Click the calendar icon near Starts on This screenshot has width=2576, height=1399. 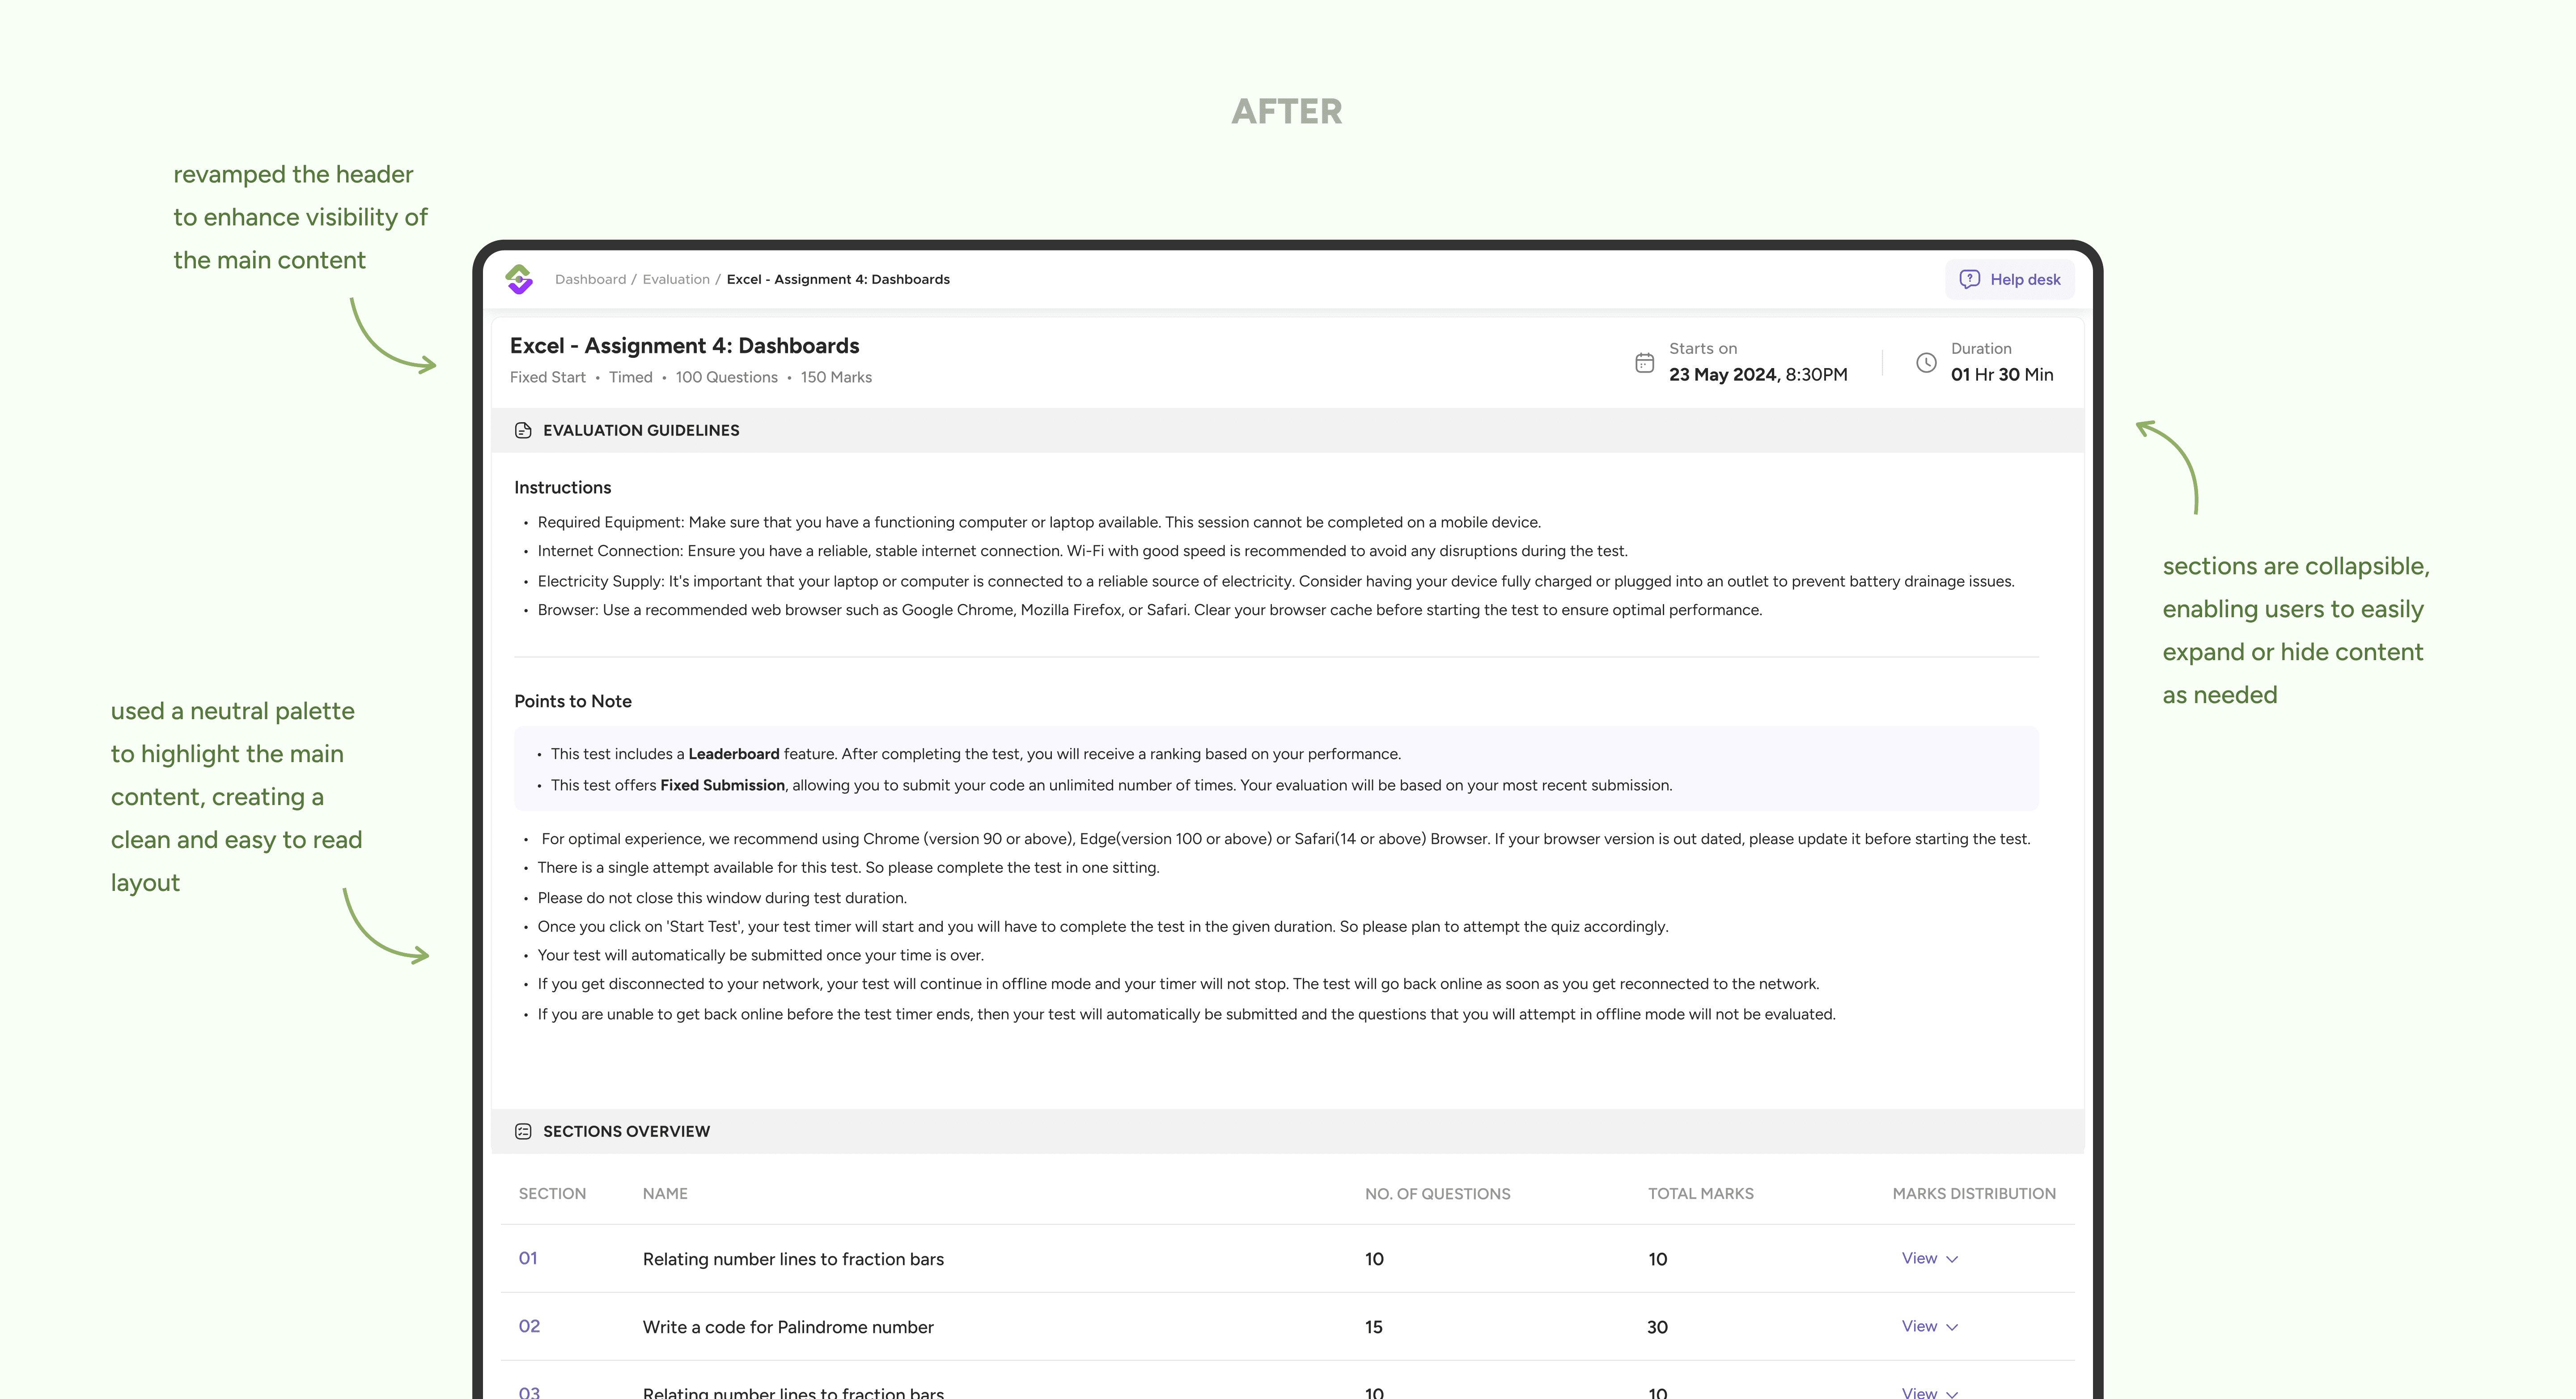point(1644,363)
